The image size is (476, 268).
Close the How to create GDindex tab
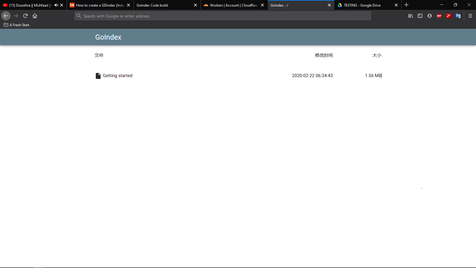pyautogui.click(x=129, y=5)
